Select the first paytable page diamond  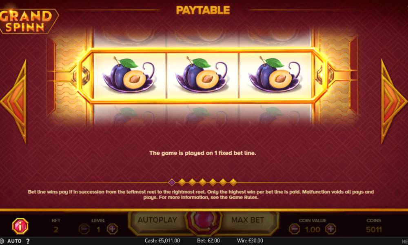point(172,183)
